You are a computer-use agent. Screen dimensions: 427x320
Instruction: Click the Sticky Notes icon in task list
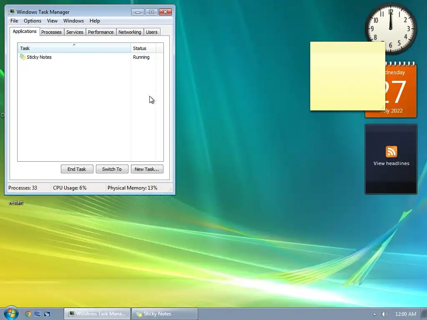click(x=23, y=57)
